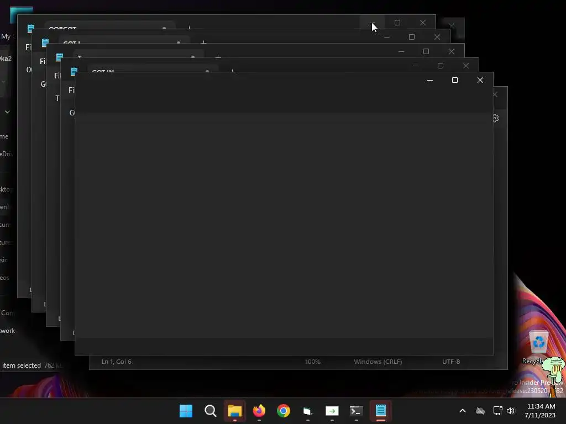Launch Firefox from the taskbar
The height and width of the screenshot is (424, 566).
pos(259,411)
